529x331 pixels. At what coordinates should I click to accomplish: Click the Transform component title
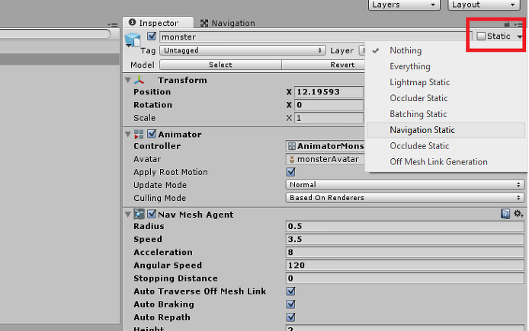click(182, 80)
